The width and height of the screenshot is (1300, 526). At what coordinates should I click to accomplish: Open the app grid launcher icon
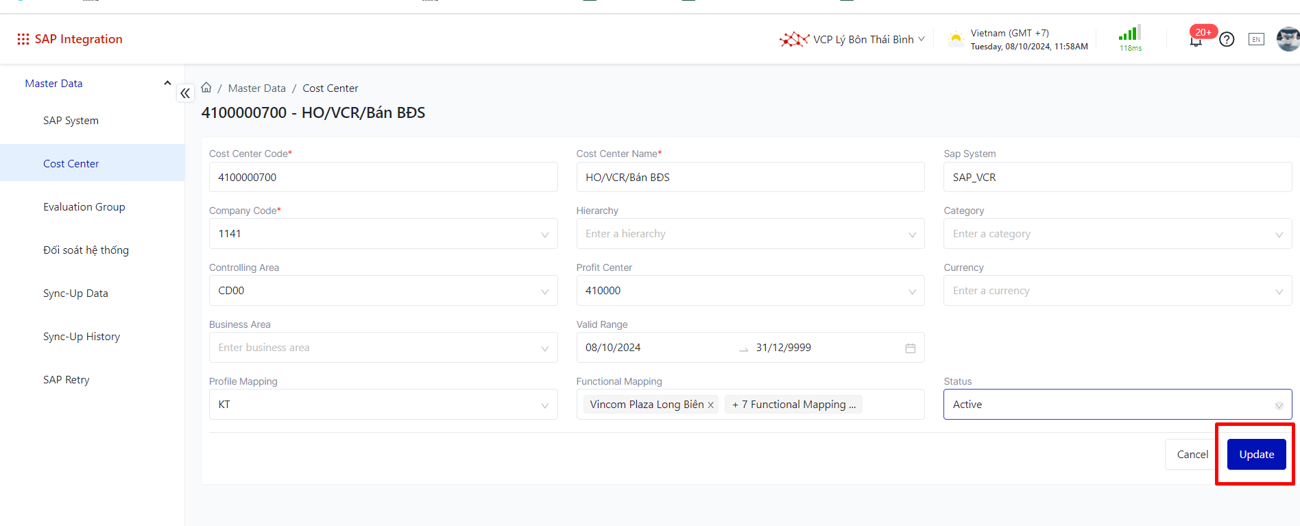point(23,39)
